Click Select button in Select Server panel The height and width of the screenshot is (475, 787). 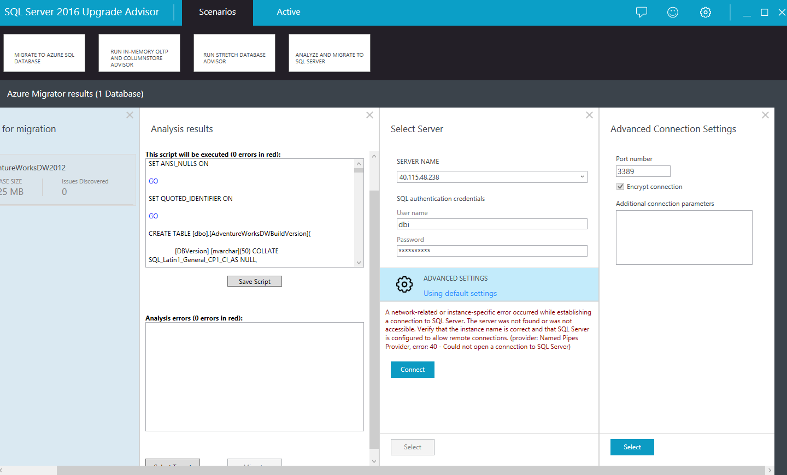click(413, 447)
